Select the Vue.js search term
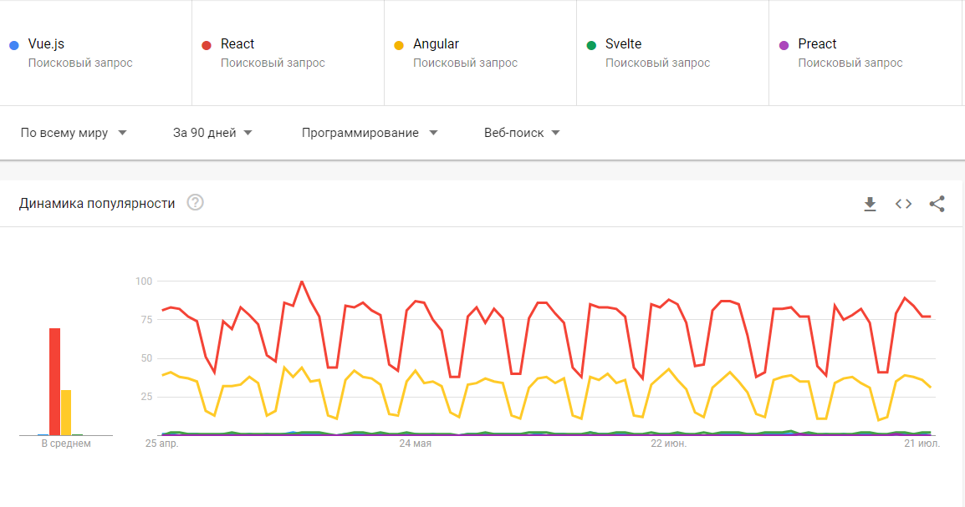Image resolution: width=965 pixels, height=507 pixels. tap(47, 44)
